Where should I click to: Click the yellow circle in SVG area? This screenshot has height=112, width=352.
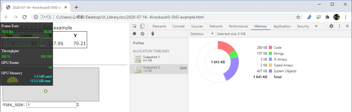(x=46, y=91)
